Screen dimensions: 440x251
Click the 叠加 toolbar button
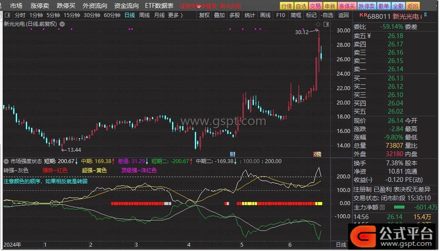click(x=219, y=15)
